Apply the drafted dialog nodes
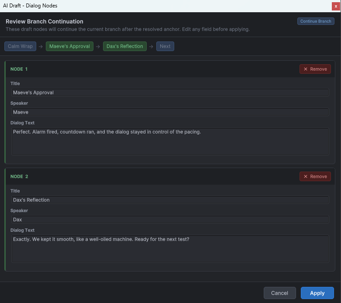Viewport: 341px width, 303px height. (317, 293)
